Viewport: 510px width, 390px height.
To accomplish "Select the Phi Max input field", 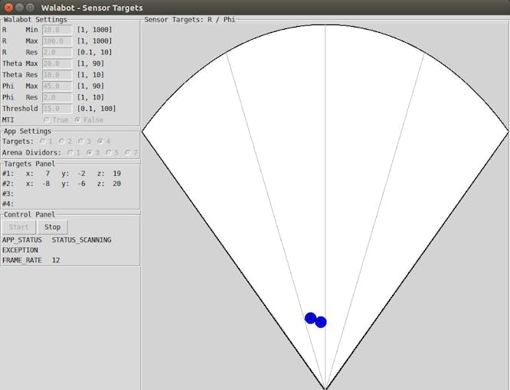I will coord(57,86).
